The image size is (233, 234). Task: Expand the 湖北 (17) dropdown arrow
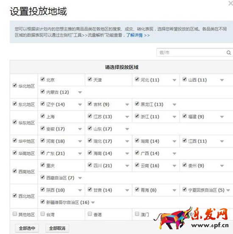[127, 141]
